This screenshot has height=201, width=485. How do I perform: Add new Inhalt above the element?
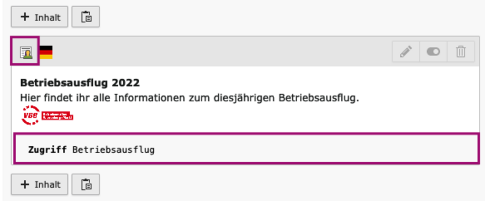click(40, 17)
